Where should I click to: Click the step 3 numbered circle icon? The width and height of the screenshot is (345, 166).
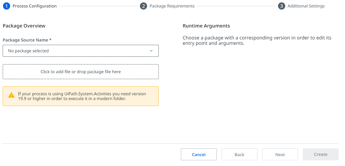[x=281, y=6]
